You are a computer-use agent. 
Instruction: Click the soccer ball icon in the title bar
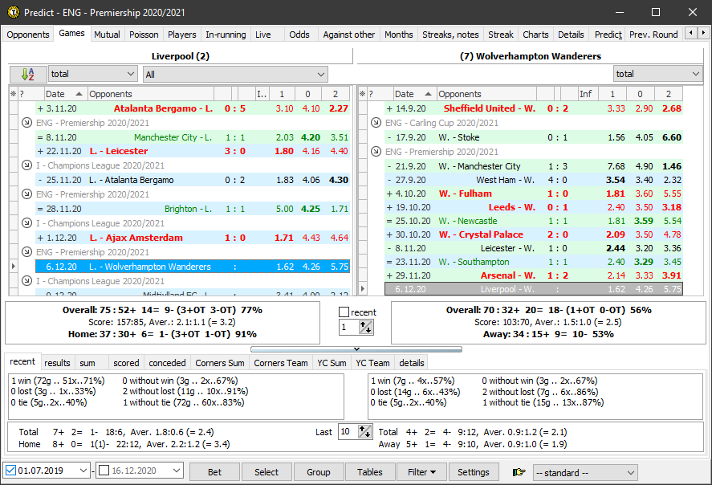12,12
